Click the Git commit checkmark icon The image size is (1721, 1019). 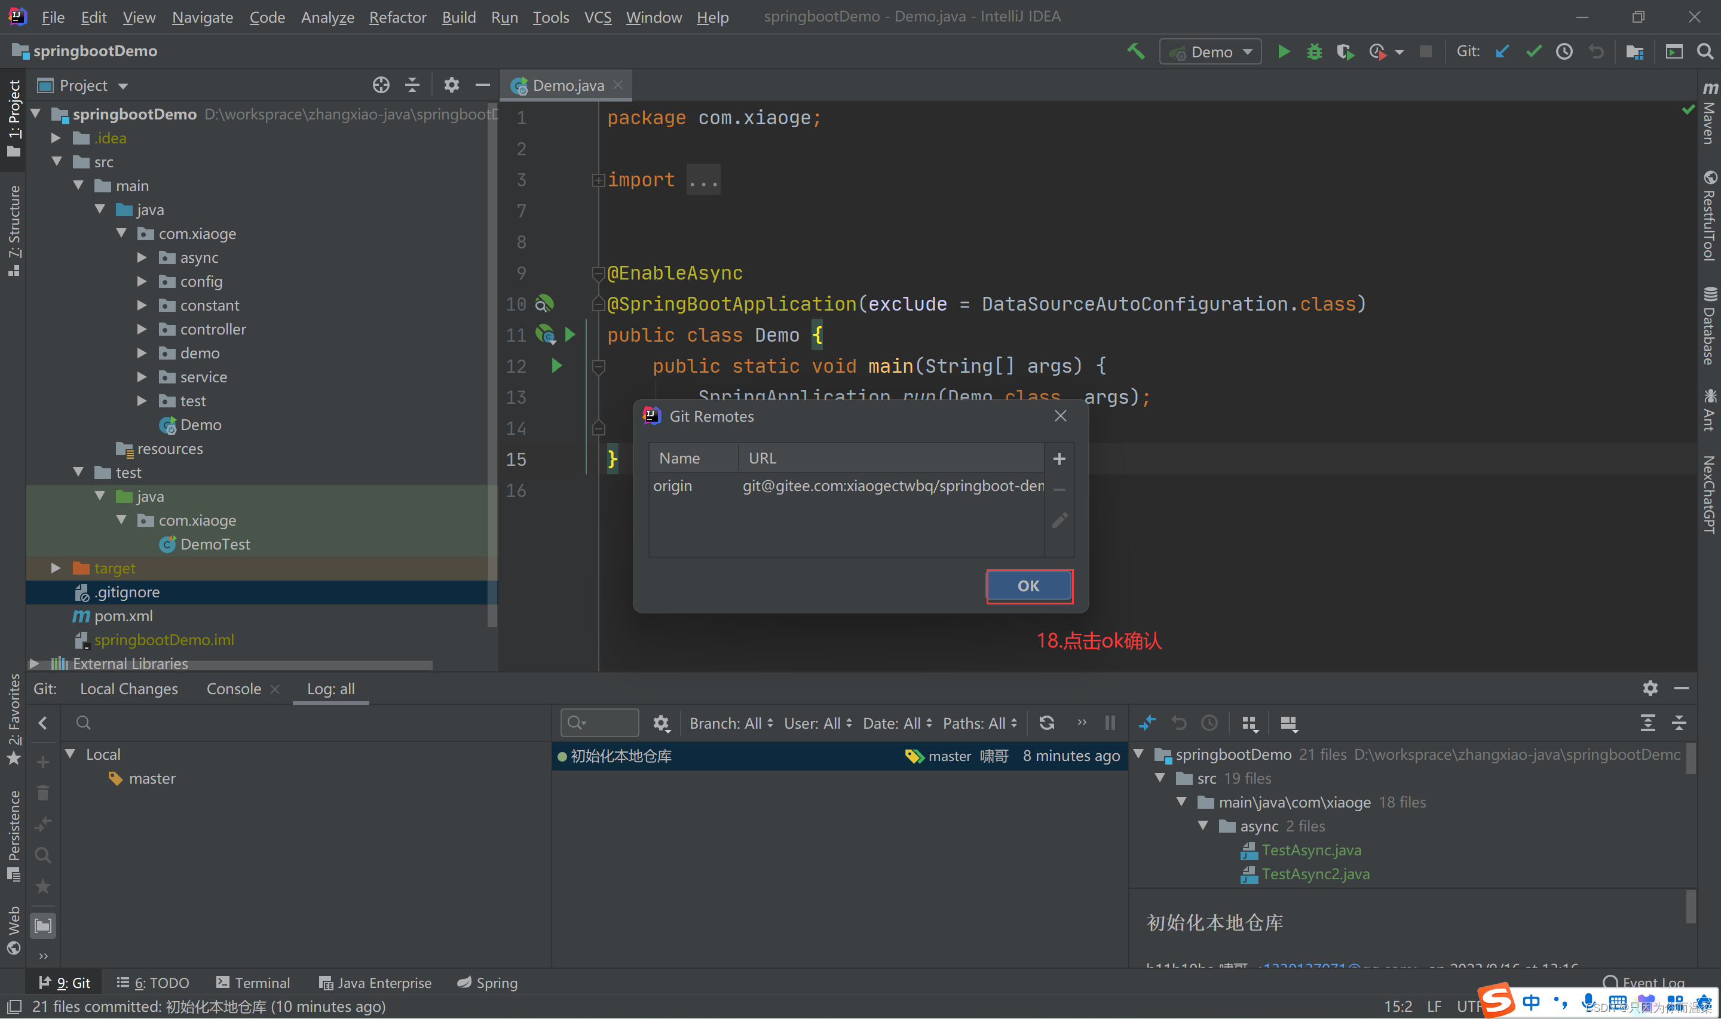coord(1533,51)
